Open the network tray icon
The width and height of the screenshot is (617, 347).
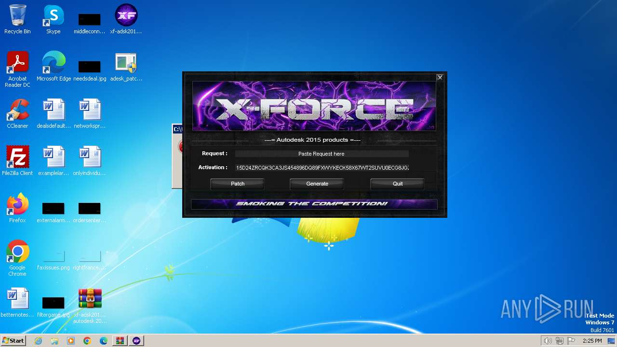[x=560, y=341]
